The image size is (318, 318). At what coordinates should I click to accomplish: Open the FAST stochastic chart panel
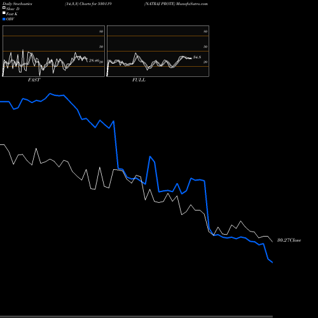53,51
